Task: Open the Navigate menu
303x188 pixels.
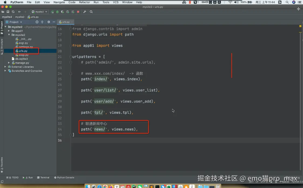Action: point(59,2)
